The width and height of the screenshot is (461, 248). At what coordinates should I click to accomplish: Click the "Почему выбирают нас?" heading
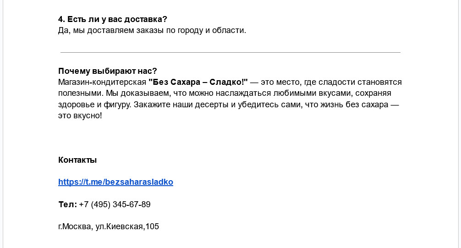pos(108,71)
